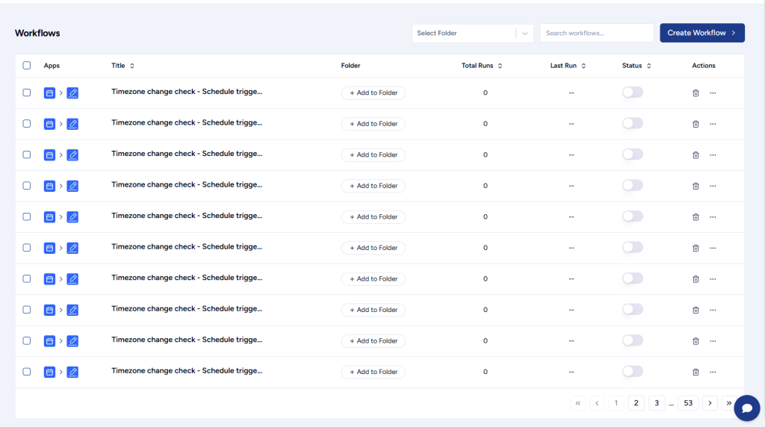The image size is (765, 427).
Task: Click the schedule calendar icon in the third row
Action: coord(50,155)
